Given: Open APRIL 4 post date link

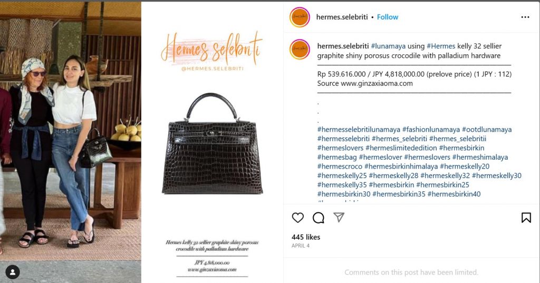Looking at the screenshot, I should coord(301,246).
